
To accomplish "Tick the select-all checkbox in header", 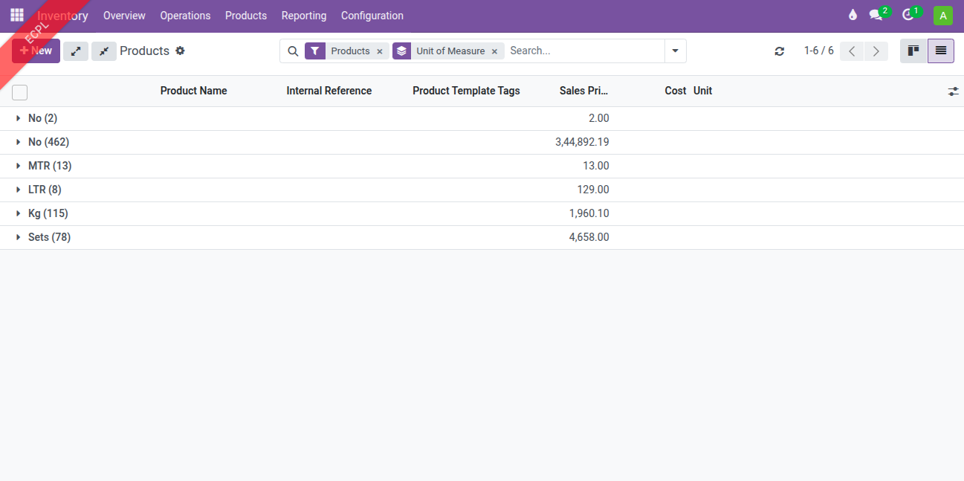I will 20,92.
